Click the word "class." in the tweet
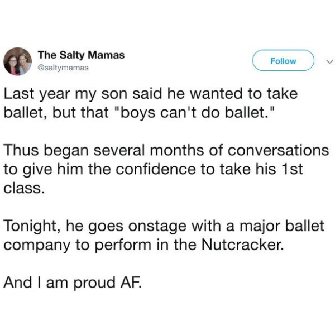Image resolution: width=335 pixels, height=335 pixels. [x=25, y=188]
